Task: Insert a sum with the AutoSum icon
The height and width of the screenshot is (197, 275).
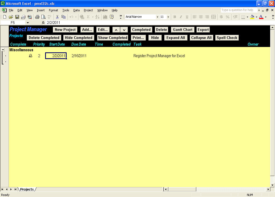Action: coord(88,17)
